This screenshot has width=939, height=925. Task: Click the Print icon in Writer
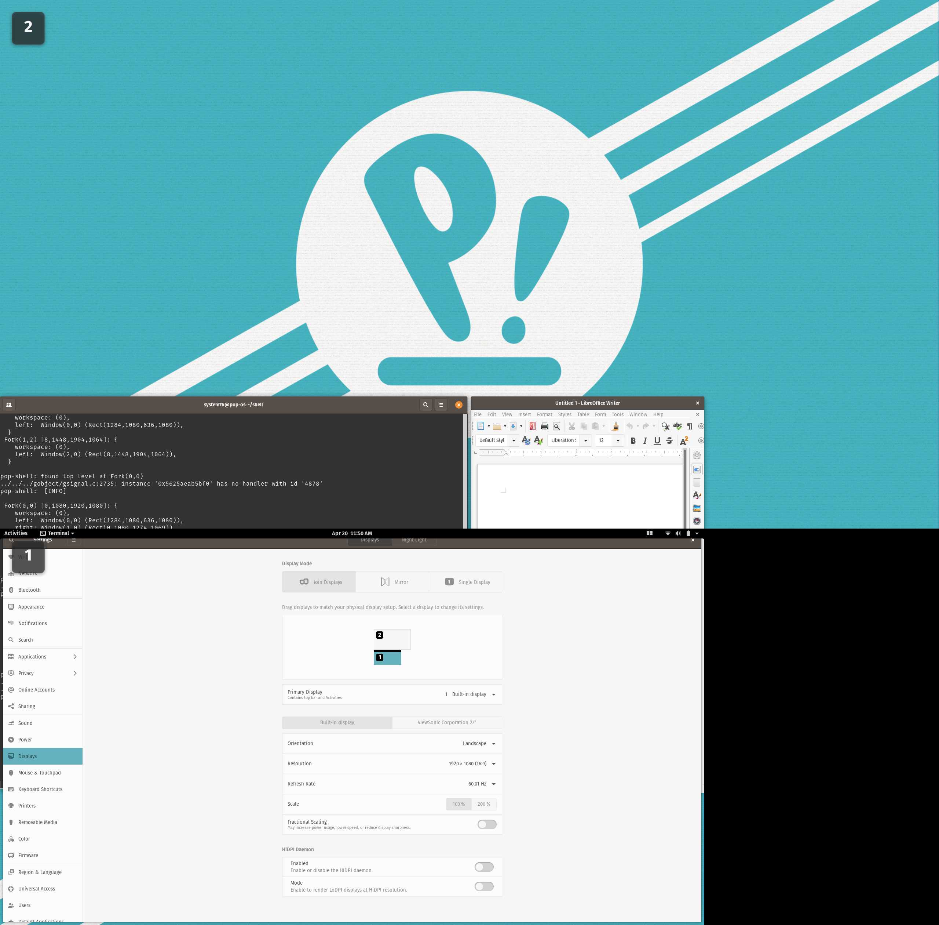pos(544,426)
